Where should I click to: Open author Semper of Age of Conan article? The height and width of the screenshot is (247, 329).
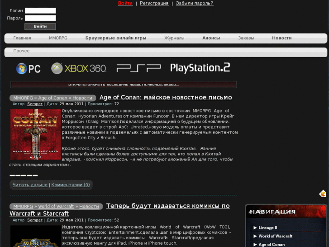pyautogui.click(x=35, y=104)
